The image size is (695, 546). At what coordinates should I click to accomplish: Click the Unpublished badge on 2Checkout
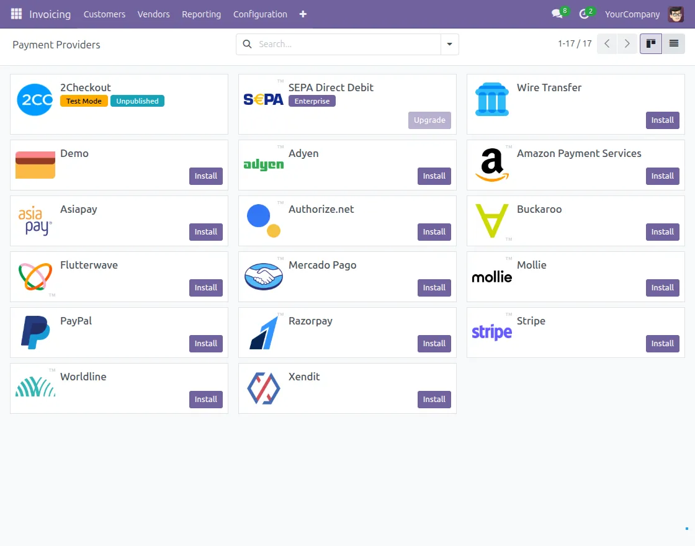137,101
